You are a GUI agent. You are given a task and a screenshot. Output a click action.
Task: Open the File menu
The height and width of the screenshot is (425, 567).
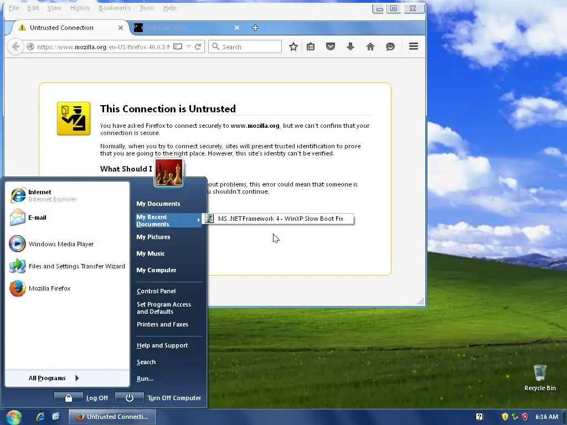click(x=14, y=8)
